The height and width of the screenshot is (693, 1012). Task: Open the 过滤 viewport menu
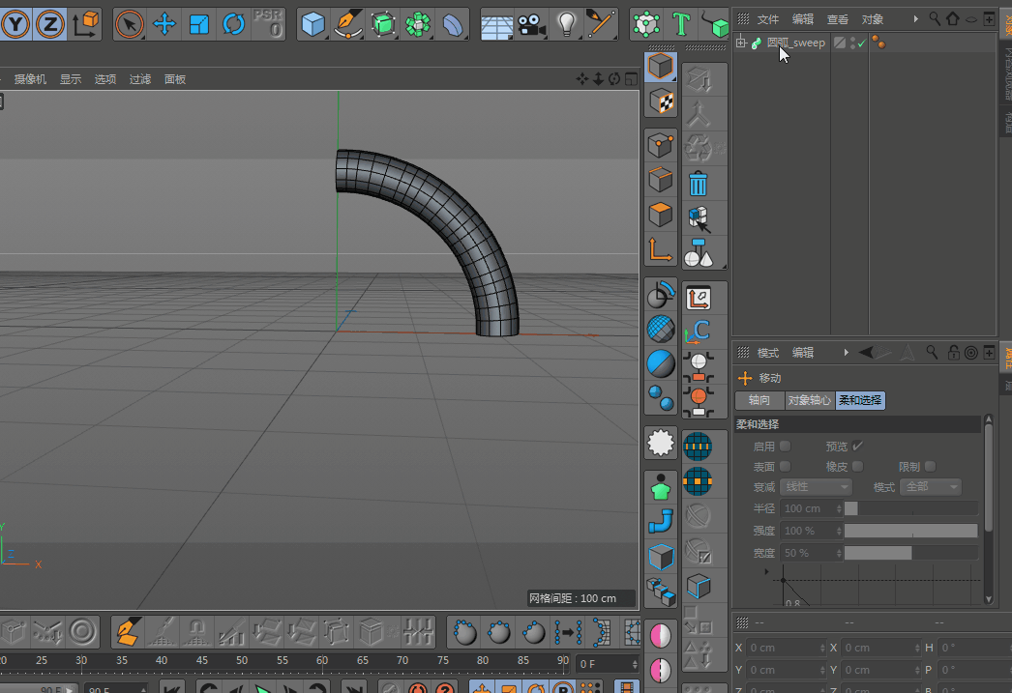coord(140,78)
